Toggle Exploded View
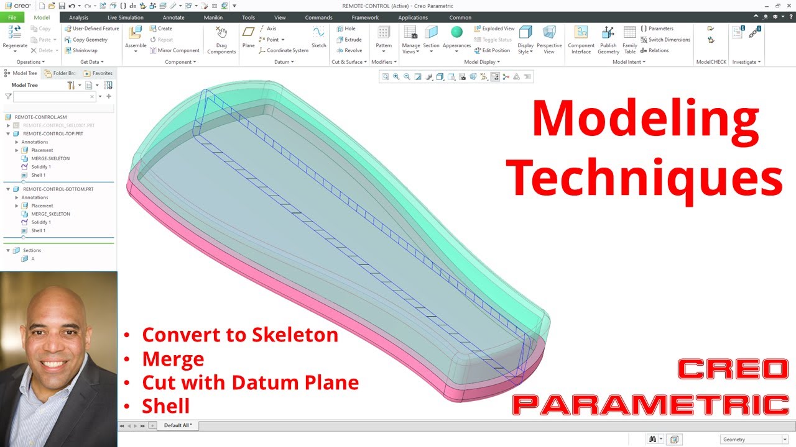 click(x=494, y=29)
